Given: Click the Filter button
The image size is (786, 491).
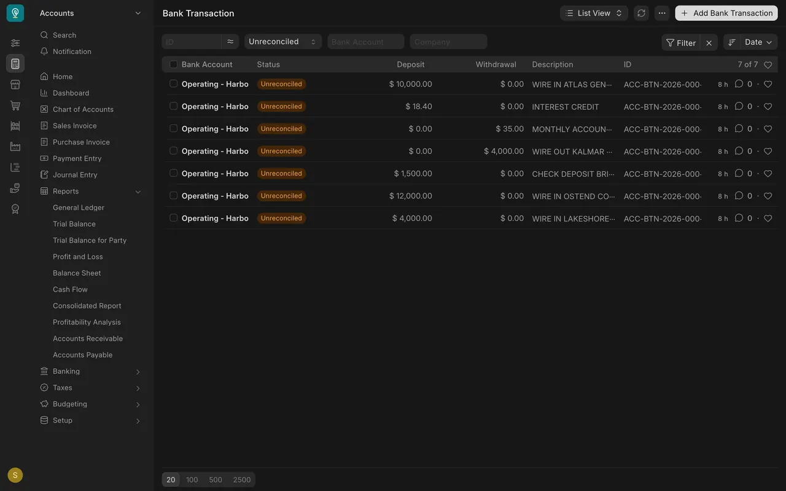Looking at the screenshot, I should [x=681, y=42].
